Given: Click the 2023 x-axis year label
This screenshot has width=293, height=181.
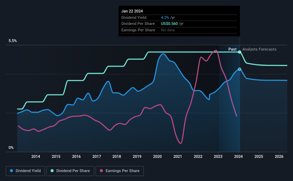Looking at the screenshot, I should [218, 156].
